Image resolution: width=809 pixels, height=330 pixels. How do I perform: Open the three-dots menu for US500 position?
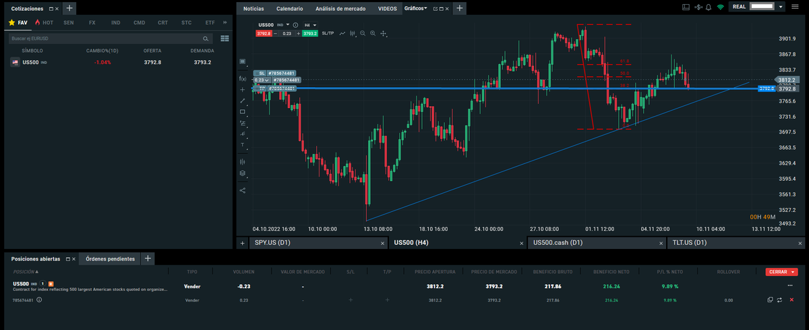pyautogui.click(x=791, y=285)
